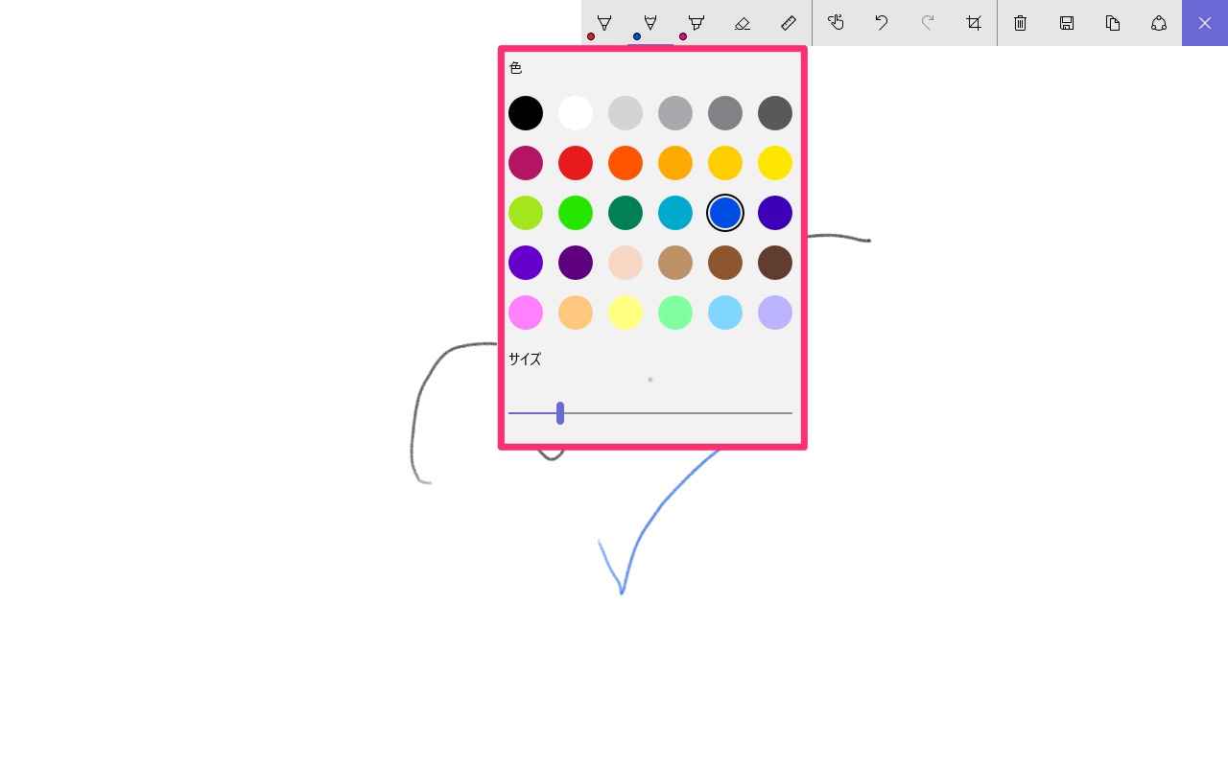Copy the sketch to clipboard

(x=1113, y=23)
